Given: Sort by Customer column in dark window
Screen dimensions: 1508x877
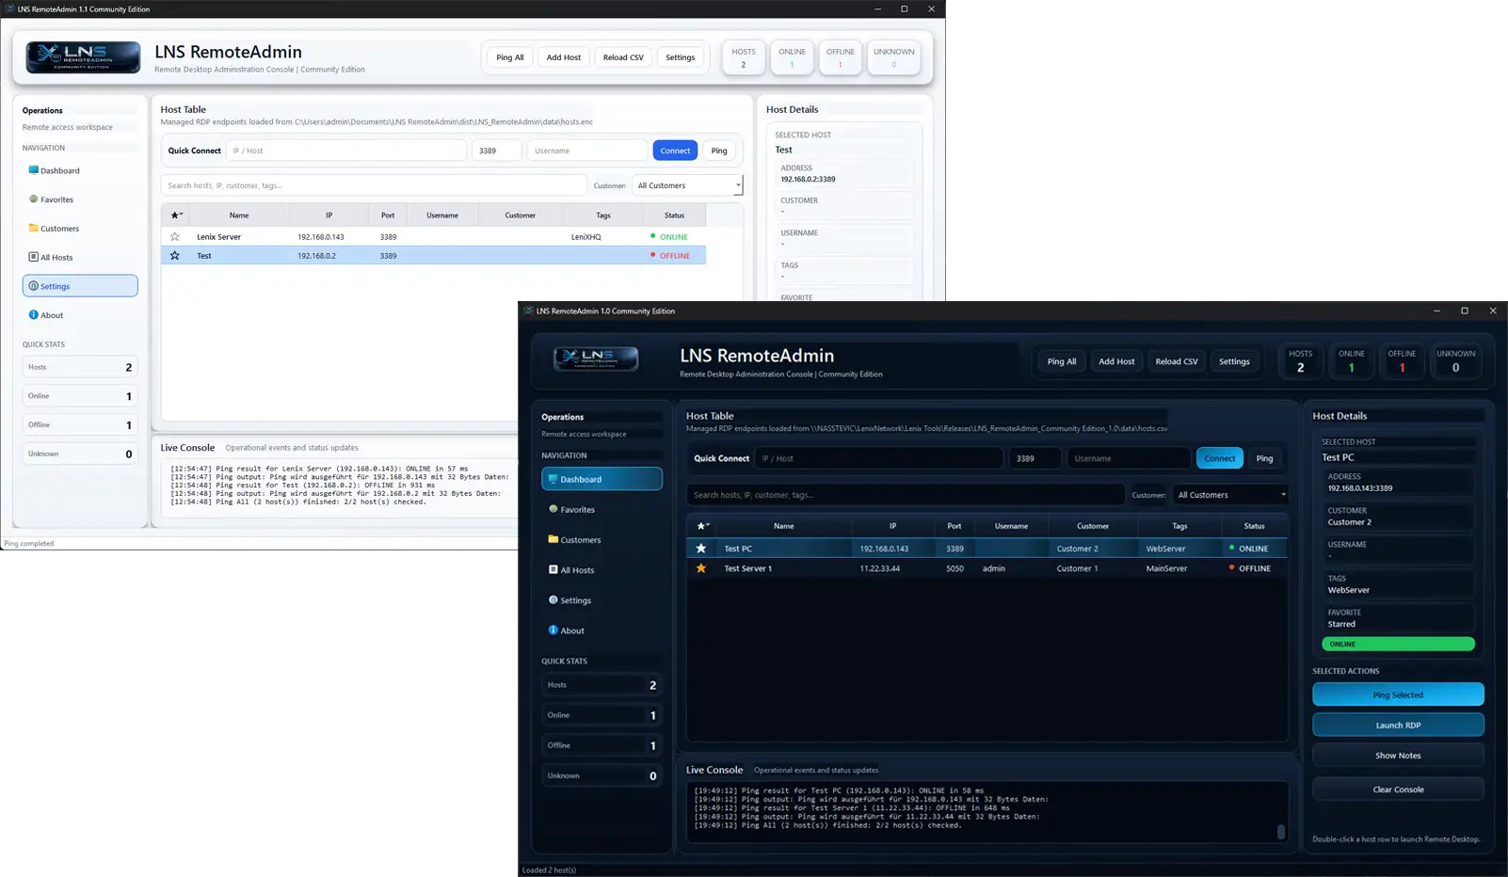Looking at the screenshot, I should pos(1093,526).
